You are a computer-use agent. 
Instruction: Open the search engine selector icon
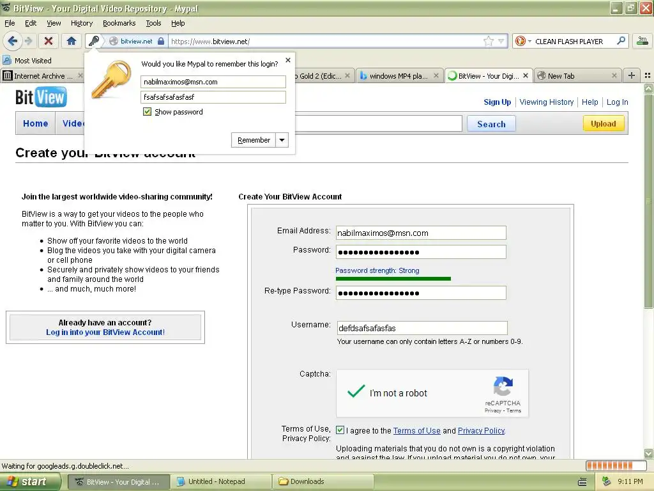point(523,41)
